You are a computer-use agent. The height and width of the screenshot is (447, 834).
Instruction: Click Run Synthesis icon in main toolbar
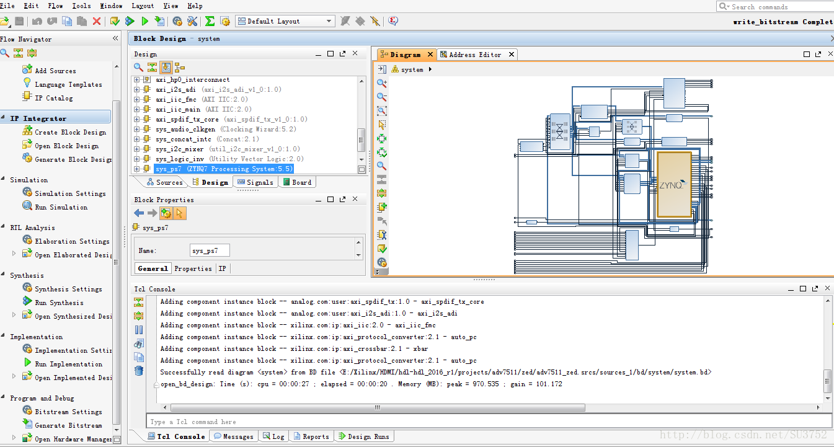click(130, 21)
